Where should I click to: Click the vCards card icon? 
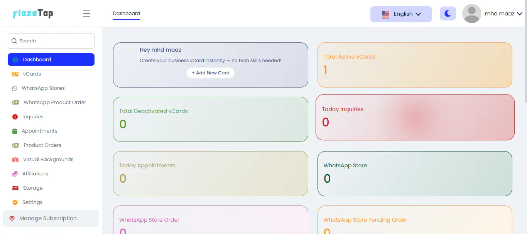pyautogui.click(x=15, y=74)
